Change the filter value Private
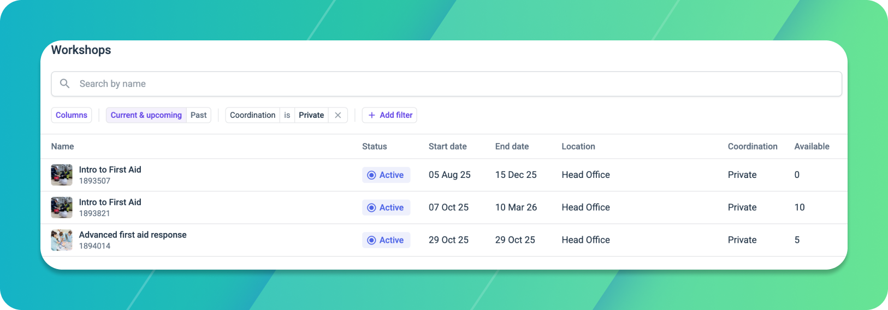The image size is (888, 310). pos(311,115)
